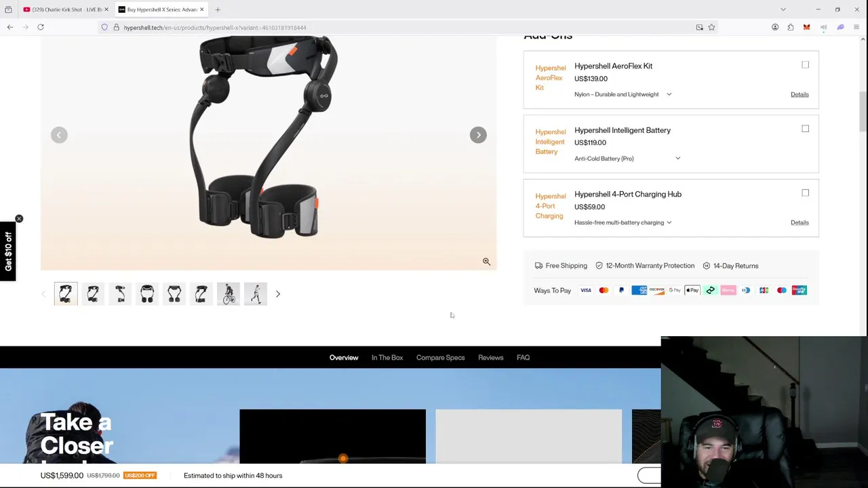Click the UnionPay payment icon

click(800, 290)
